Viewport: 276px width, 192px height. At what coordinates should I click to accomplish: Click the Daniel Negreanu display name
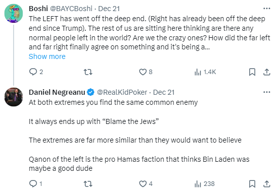click(57, 92)
